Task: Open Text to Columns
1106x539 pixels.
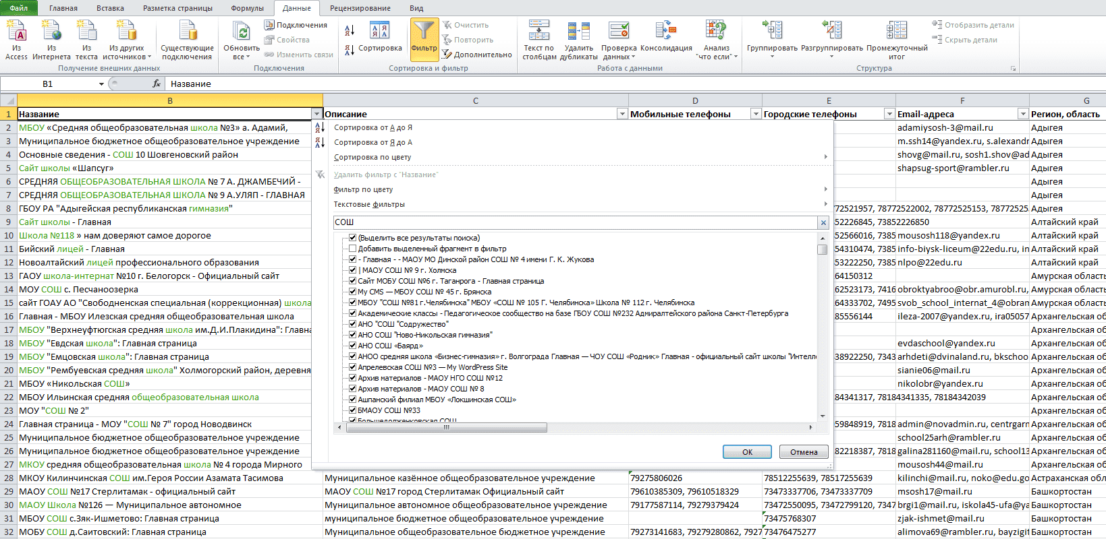Action: tap(539, 40)
